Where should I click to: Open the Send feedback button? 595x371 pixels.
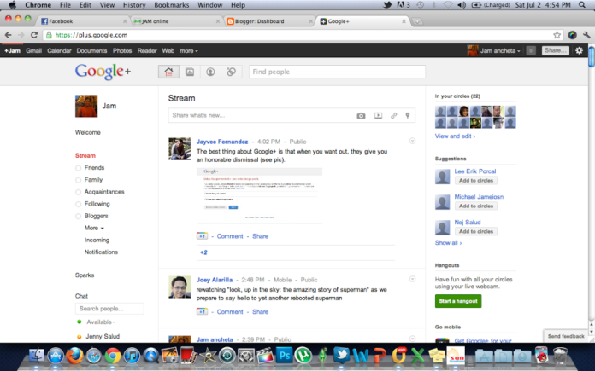click(x=566, y=336)
